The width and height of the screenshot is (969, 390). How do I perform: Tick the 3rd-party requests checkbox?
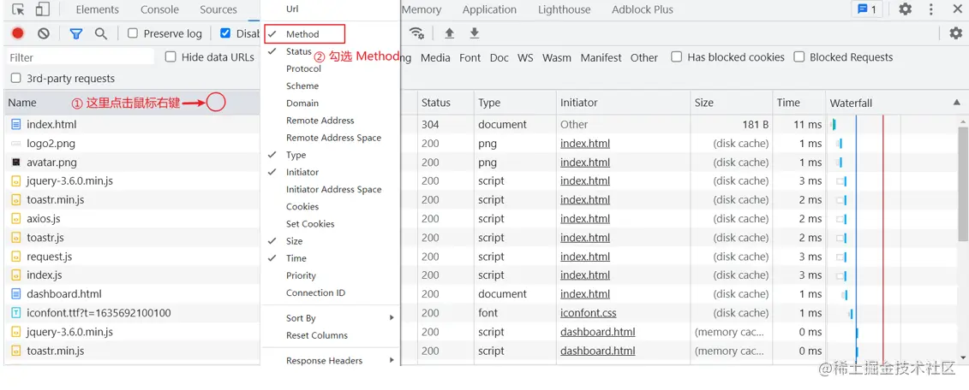tap(16, 78)
